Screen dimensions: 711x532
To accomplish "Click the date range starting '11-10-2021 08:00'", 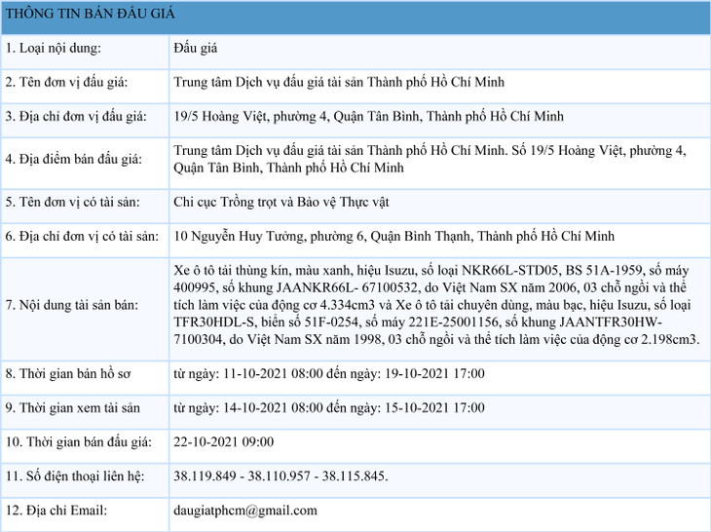I will (x=328, y=373).
